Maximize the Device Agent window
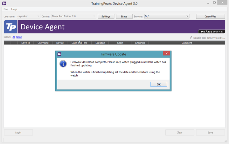229x144 pixels. (x=214, y=3)
